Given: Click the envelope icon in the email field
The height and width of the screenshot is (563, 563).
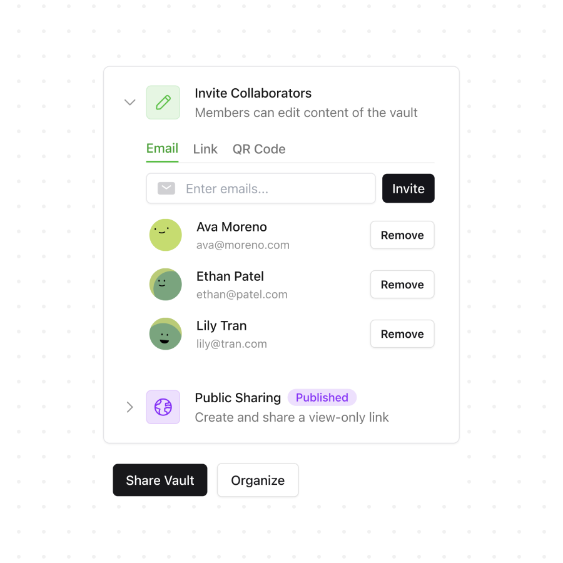Looking at the screenshot, I should pos(166,188).
